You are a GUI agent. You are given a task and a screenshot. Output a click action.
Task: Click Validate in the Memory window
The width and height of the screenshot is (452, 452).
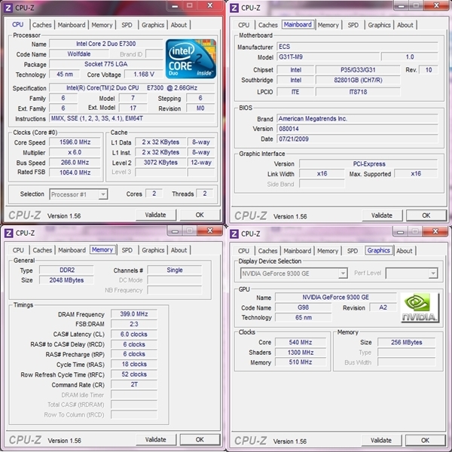pos(156,440)
